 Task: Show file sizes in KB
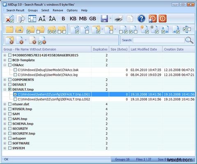[x=73, y=18]
